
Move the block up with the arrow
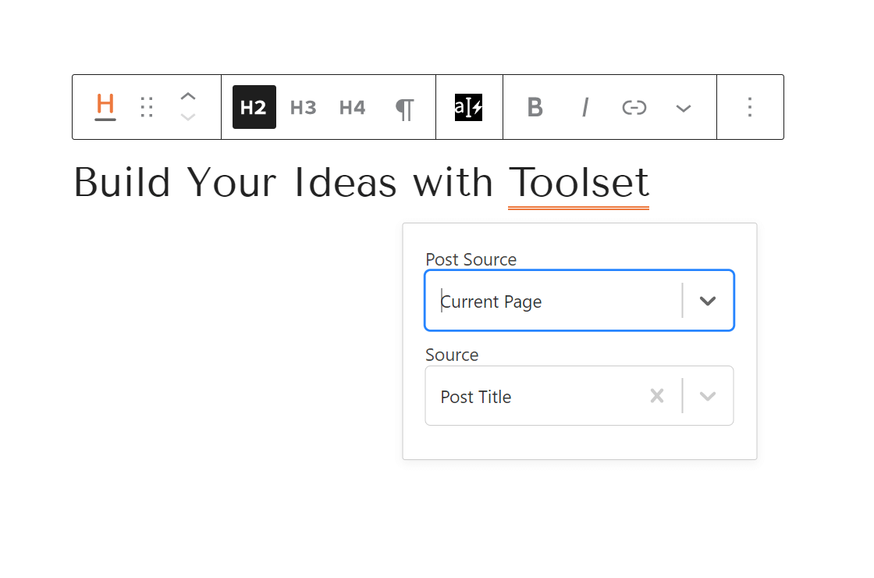click(187, 96)
